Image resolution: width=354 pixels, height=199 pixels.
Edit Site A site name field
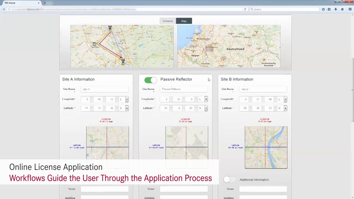[105, 89]
